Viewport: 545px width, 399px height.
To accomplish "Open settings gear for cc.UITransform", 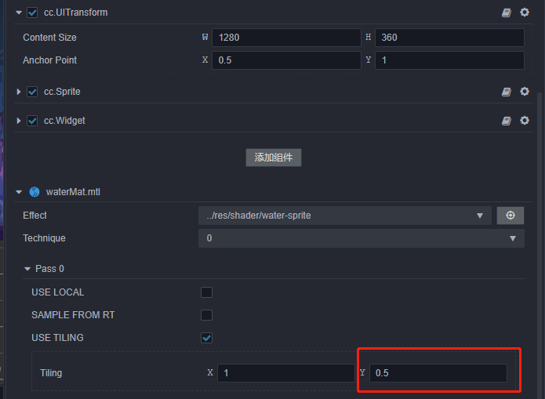I will coord(525,13).
